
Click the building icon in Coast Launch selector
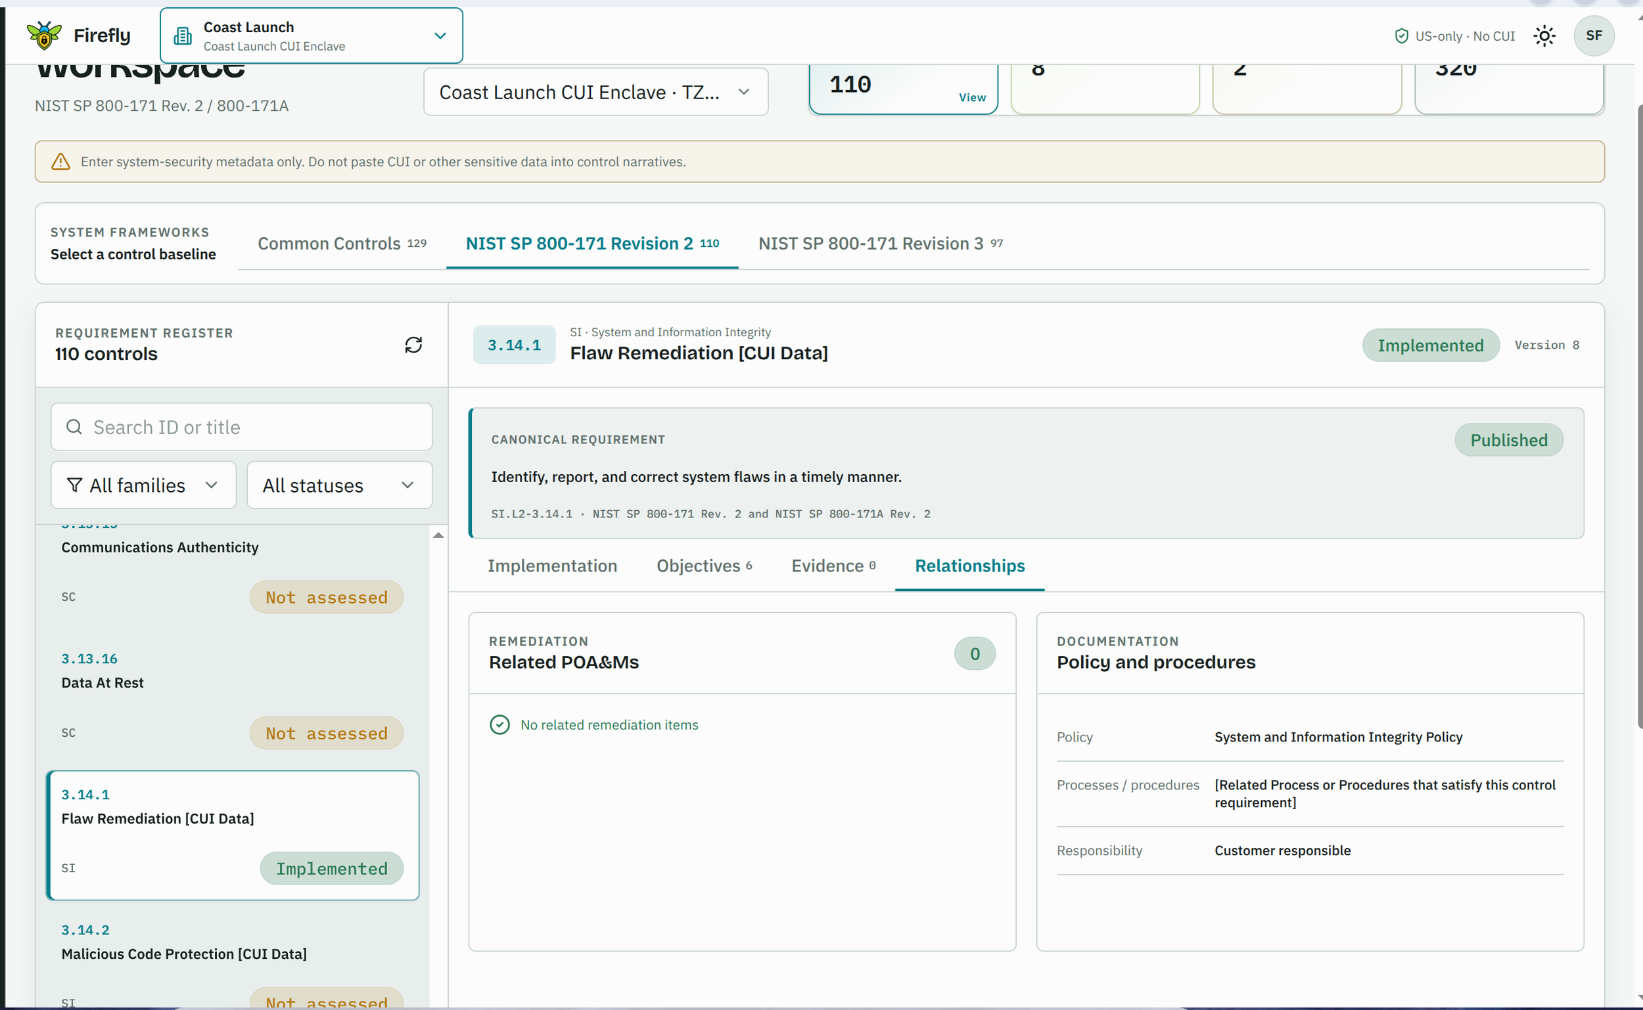(183, 36)
